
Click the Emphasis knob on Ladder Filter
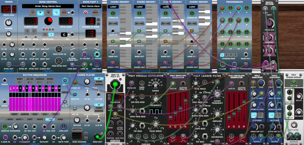(217, 114)
